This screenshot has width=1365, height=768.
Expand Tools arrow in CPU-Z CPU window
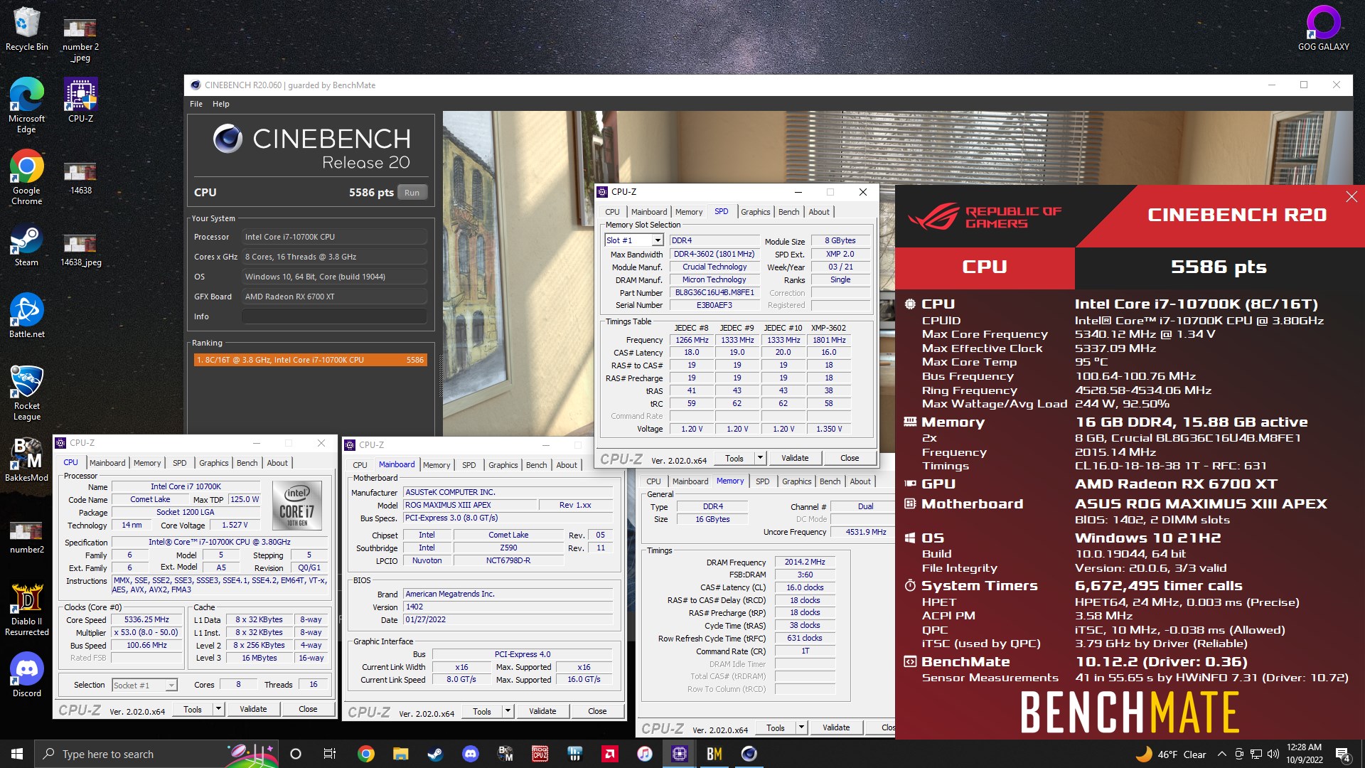tap(218, 709)
